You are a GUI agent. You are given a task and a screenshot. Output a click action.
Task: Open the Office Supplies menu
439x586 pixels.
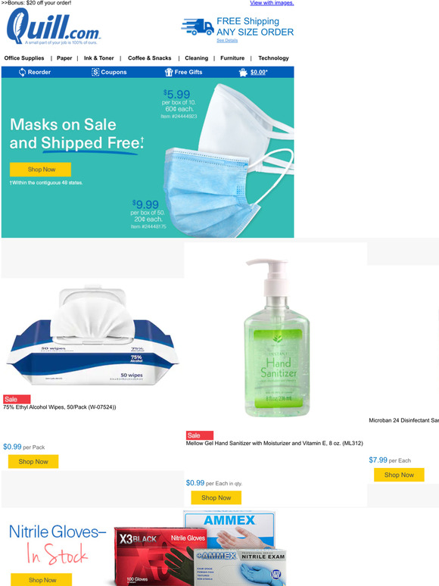pos(24,58)
